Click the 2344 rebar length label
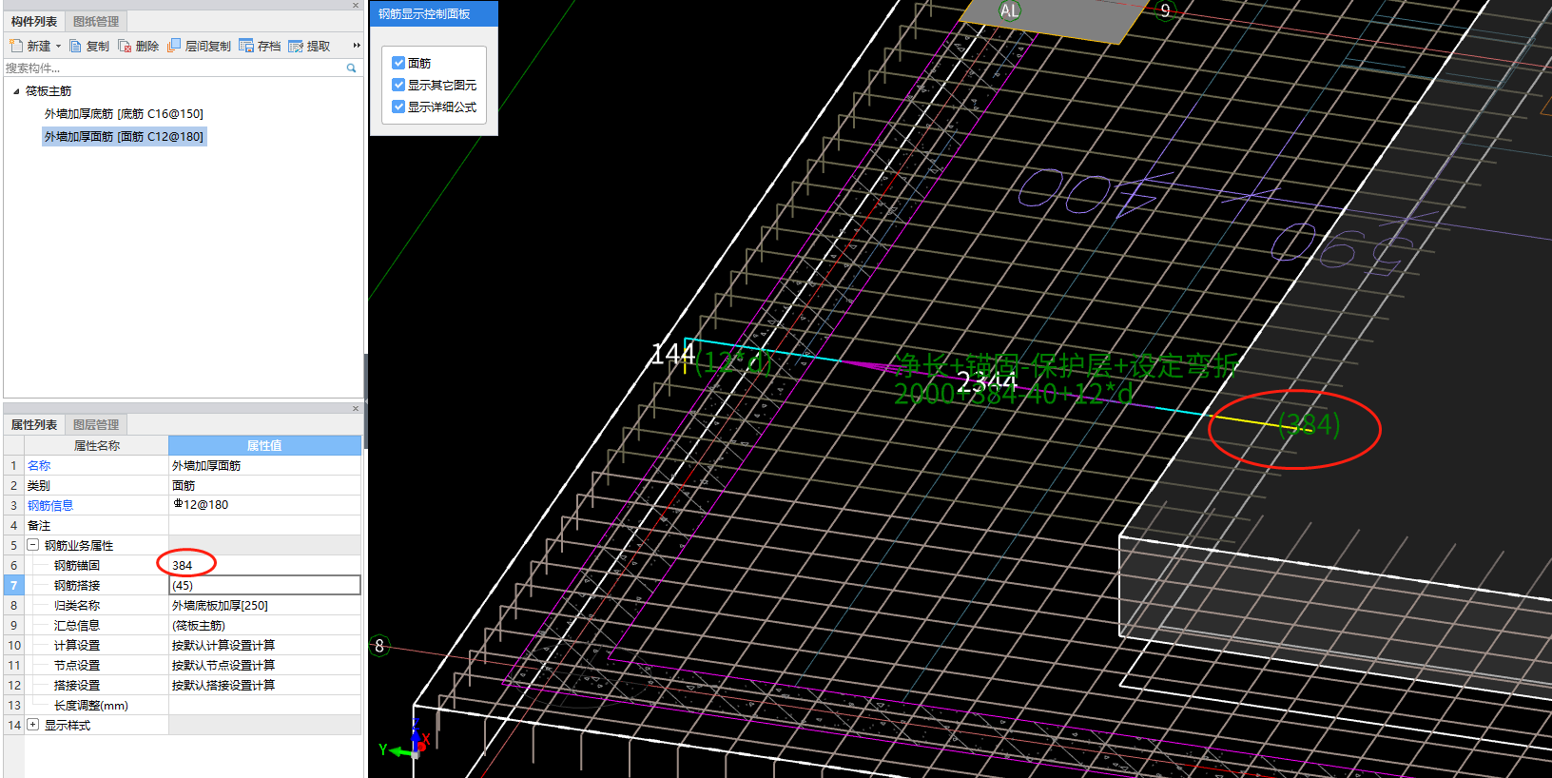This screenshot has height=778, width=1552. click(986, 382)
